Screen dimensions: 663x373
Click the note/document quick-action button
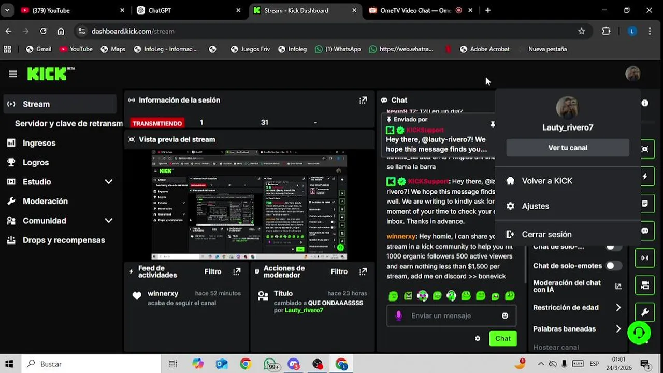(645, 204)
